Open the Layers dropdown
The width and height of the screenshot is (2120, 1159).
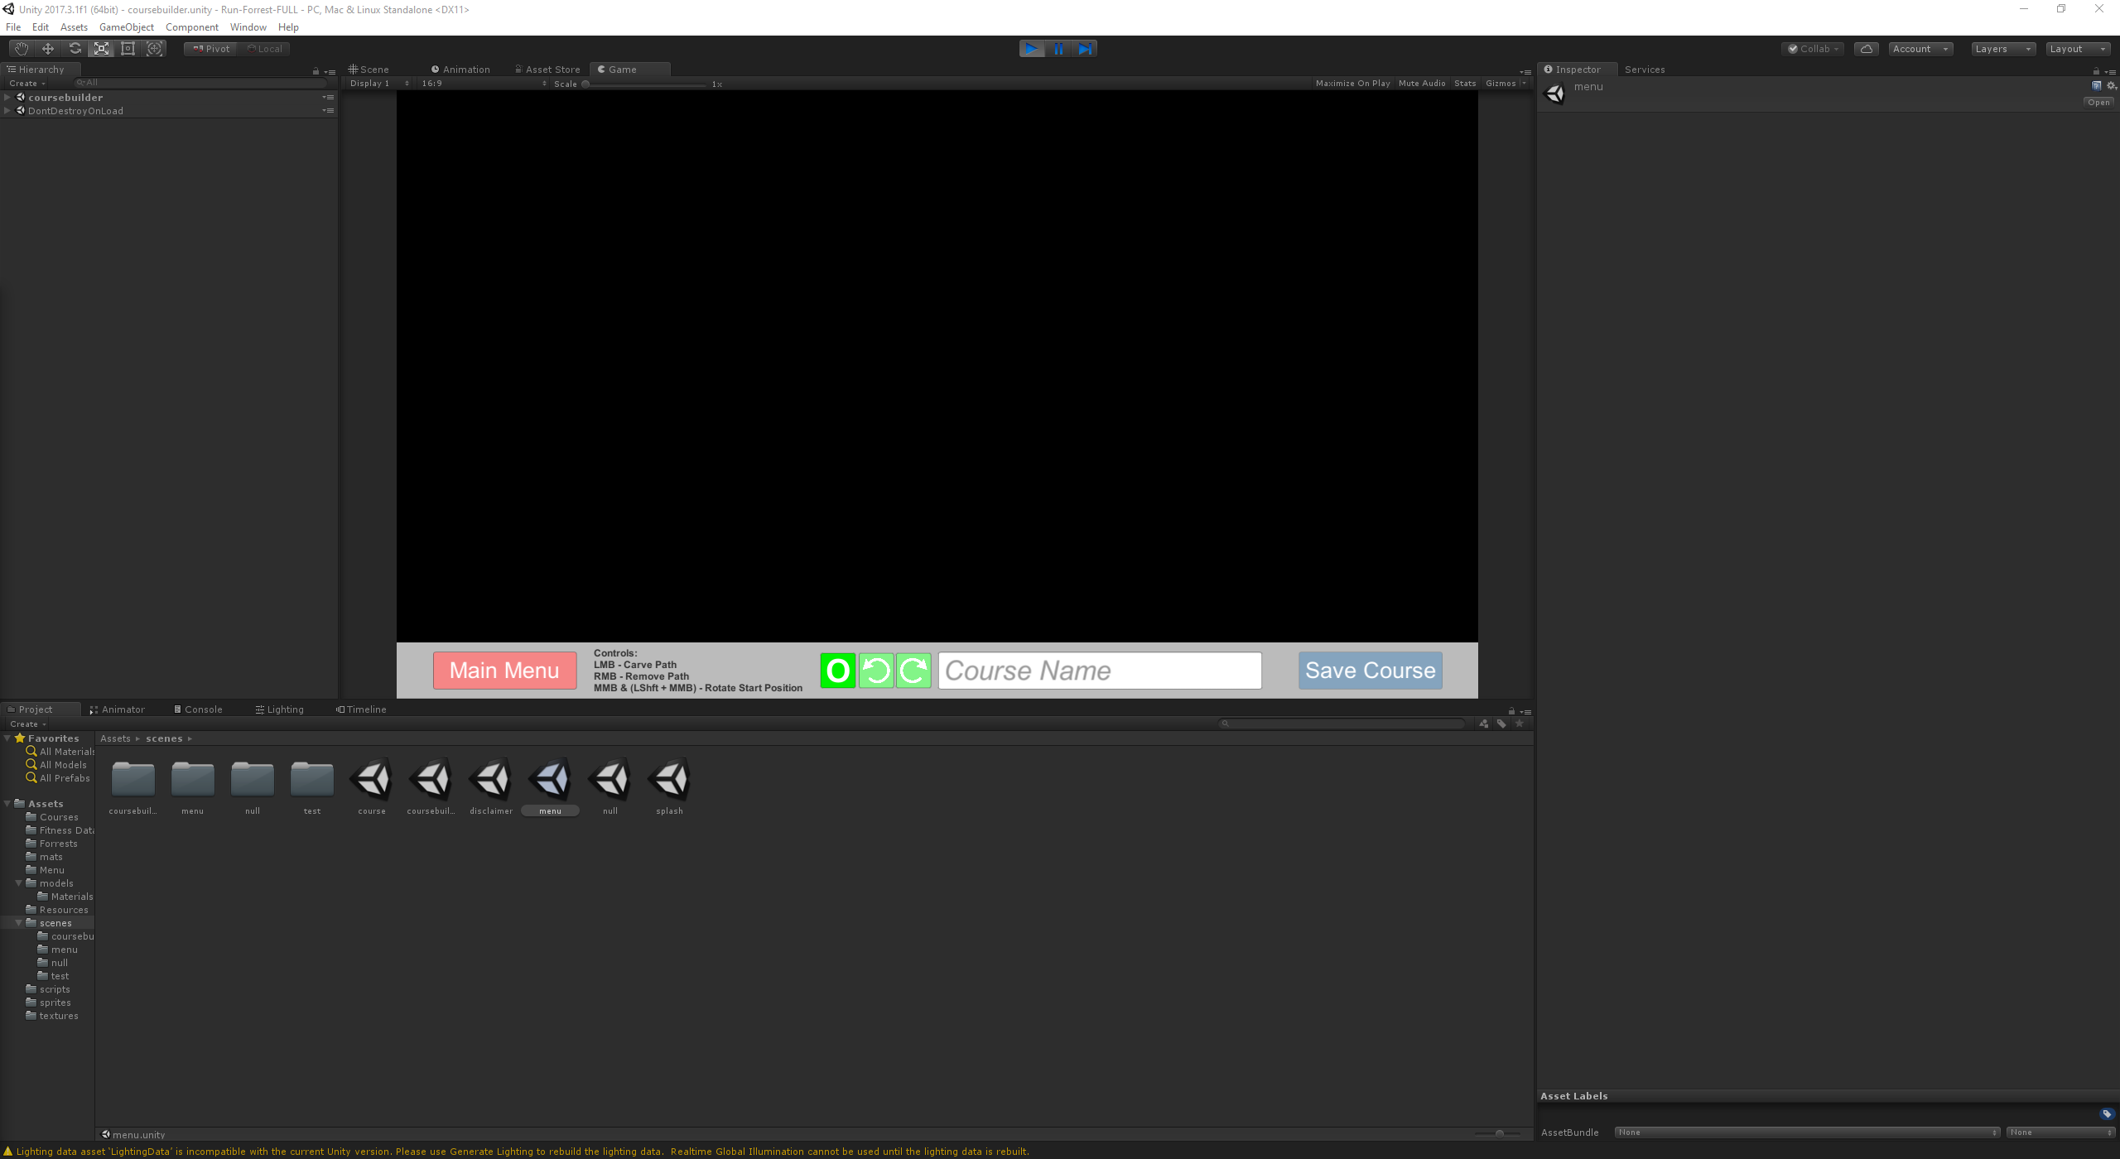point(2002,49)
